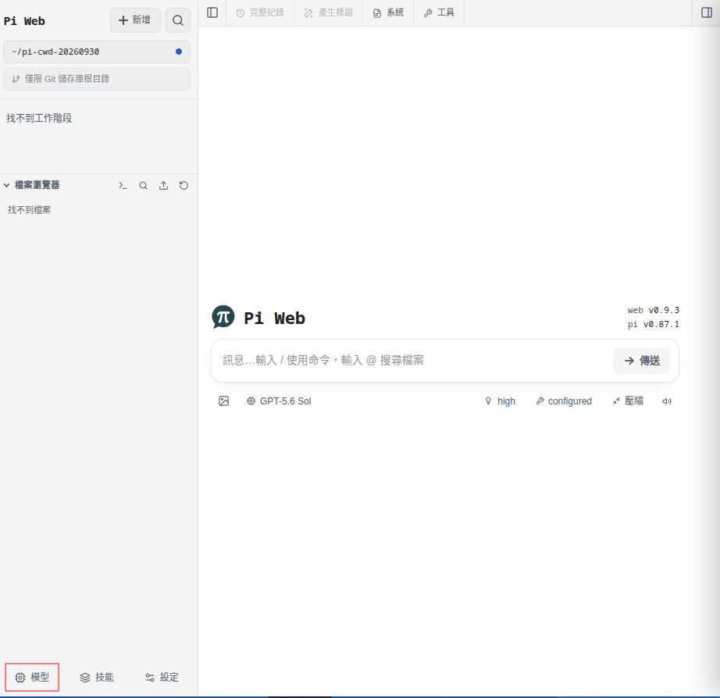Click the 找不到工作階段 text

(x=39, y=118)
